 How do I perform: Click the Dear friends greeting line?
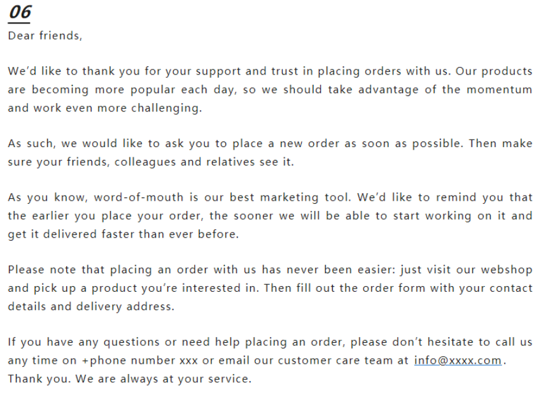tap(45, 36)
